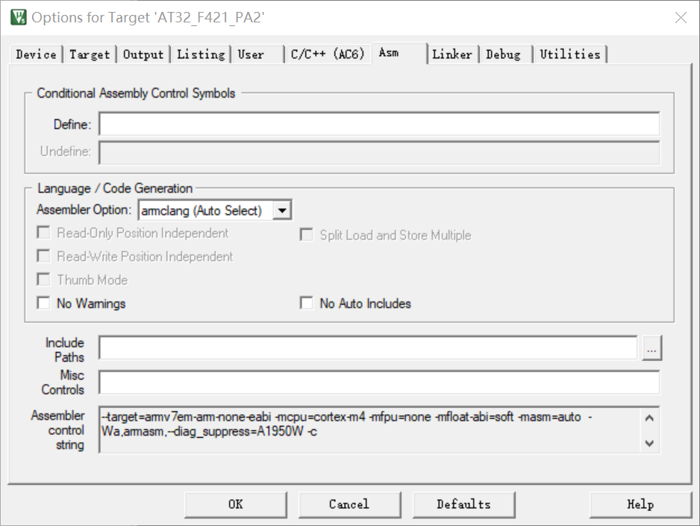Switch to the Device tab

coord(36,54)
